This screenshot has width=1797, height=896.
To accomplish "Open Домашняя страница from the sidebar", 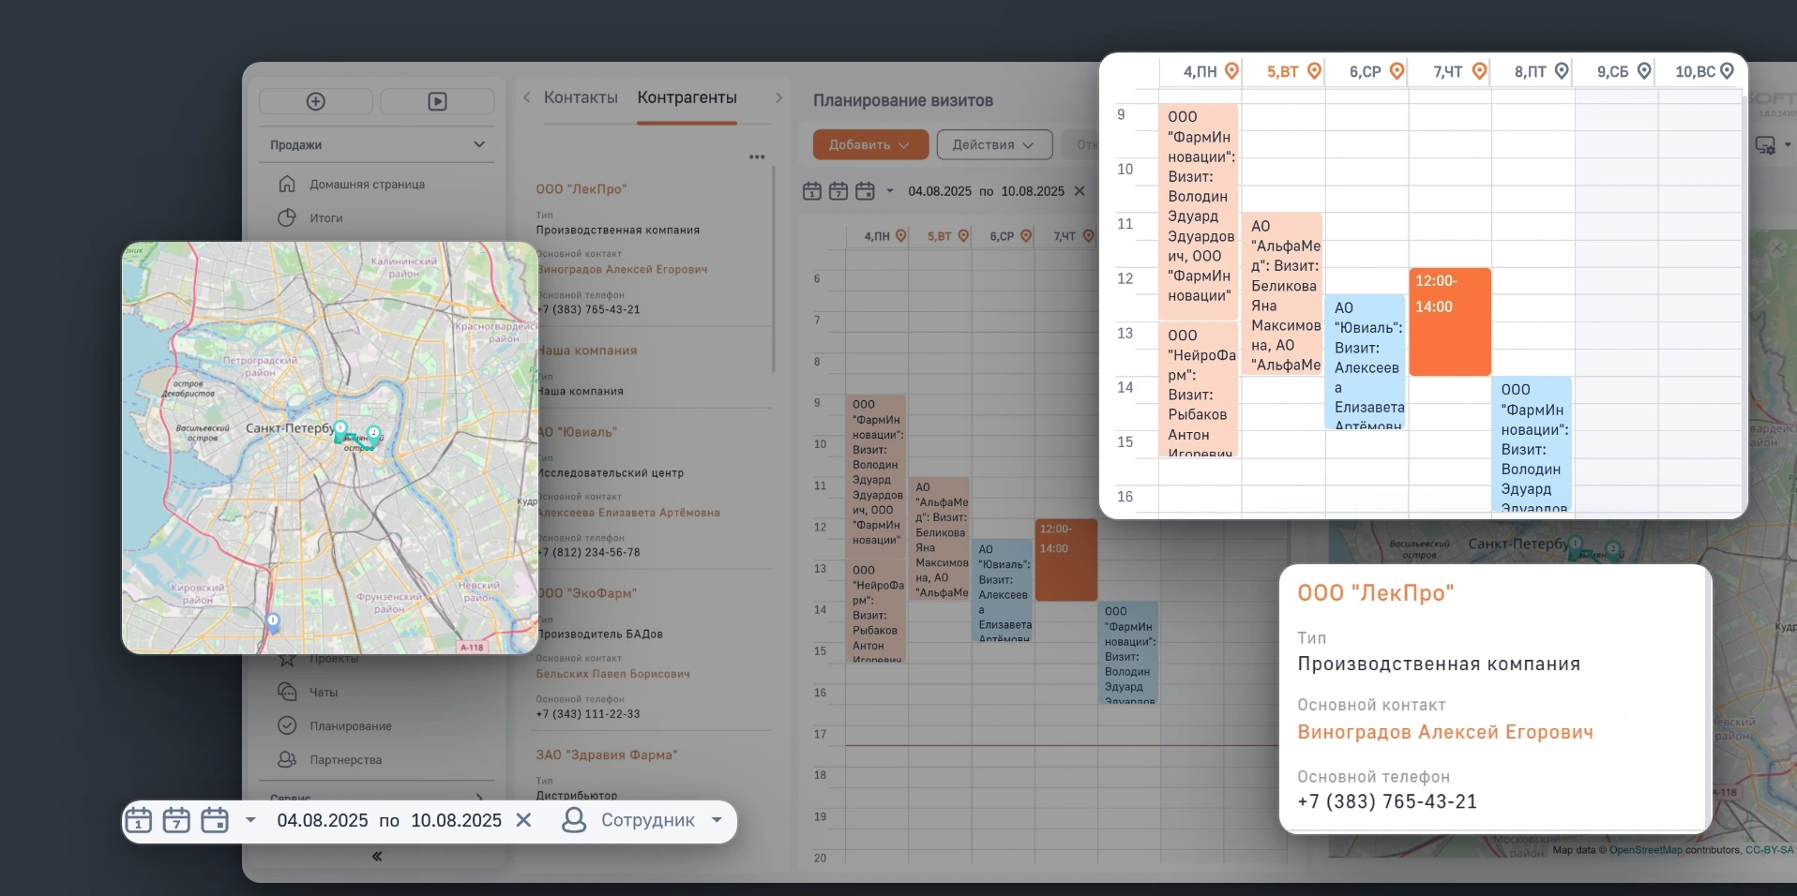I will (367, 185).
